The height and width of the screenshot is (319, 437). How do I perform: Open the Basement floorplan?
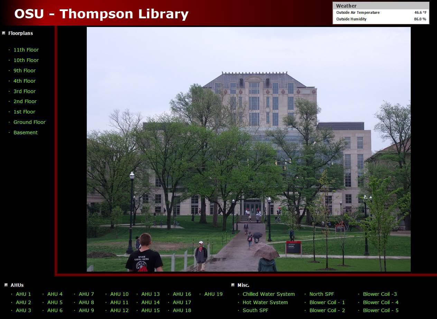(26, 133)
